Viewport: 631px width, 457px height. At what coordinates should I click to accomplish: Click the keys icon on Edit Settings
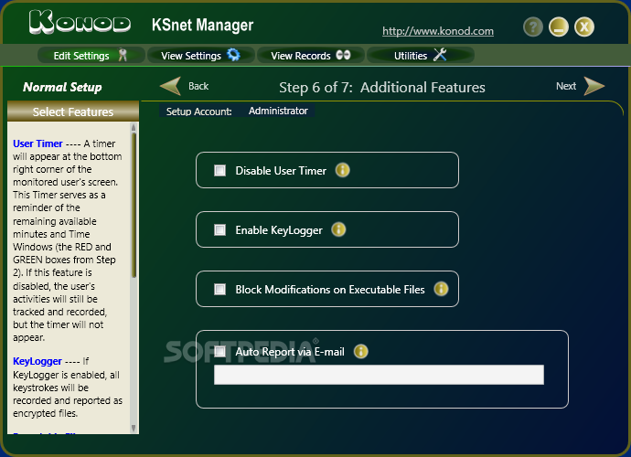click(x=123, y=55)
